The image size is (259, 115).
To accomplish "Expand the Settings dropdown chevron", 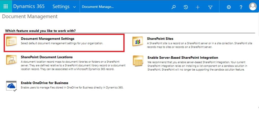I will [x=74, y=7].
